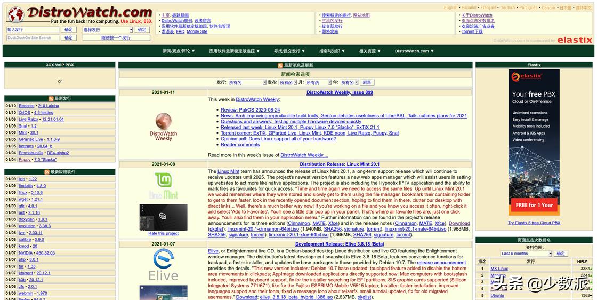Open the Reader comments link
597x300 pixels.
(240, 145)
